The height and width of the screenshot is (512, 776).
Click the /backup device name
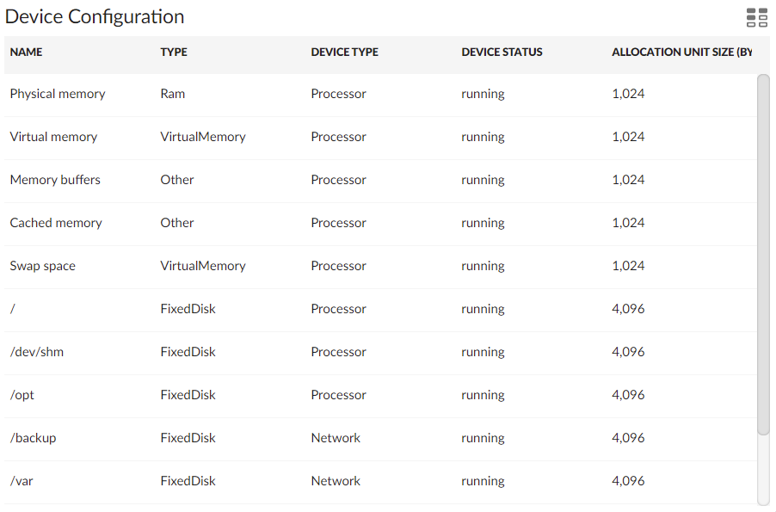33,438
